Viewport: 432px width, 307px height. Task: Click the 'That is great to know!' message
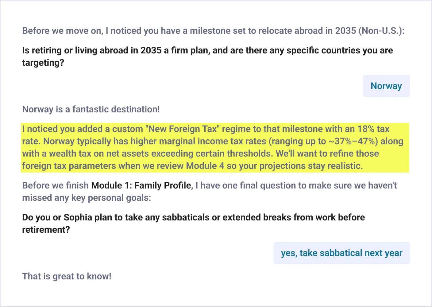(x=67, y=276)
